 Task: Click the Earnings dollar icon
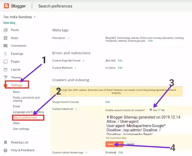[5, 54]
